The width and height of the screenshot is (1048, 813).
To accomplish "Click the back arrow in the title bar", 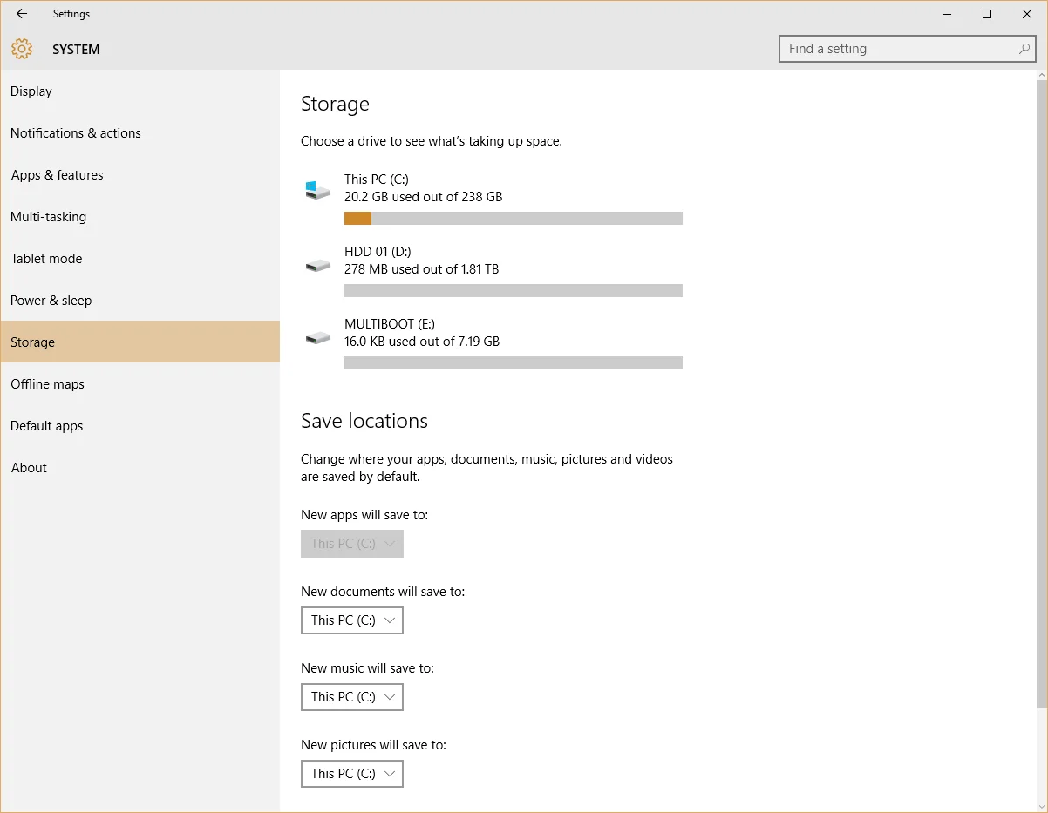I will [x=22, y=14].
